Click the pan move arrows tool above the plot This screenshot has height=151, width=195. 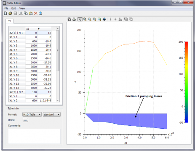click(104, 19)
